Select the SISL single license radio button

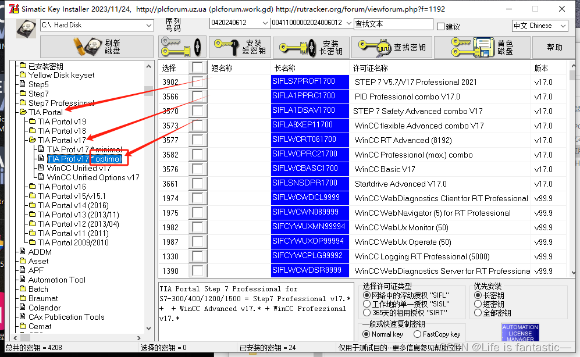(366, 304)
